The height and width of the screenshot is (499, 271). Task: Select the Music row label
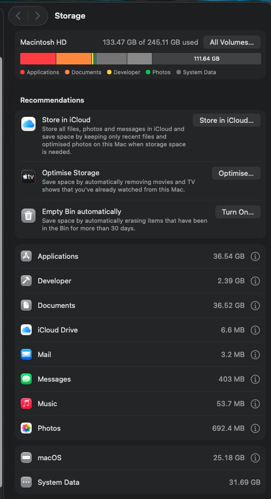tap(48, 403)
